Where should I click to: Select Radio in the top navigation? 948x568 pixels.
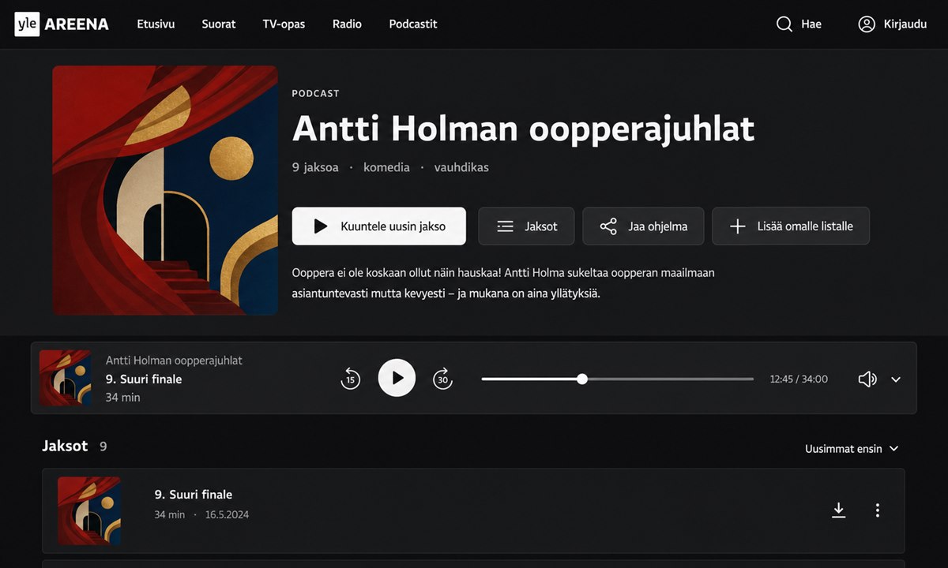[347, 24]
